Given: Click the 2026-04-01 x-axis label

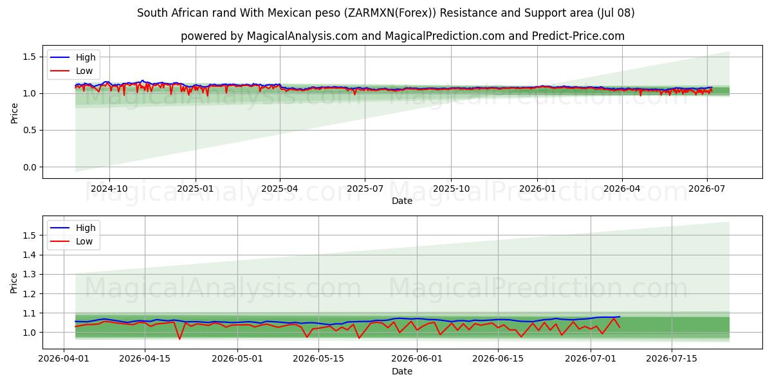Looking at the screenshot, I should pos(64,359).
